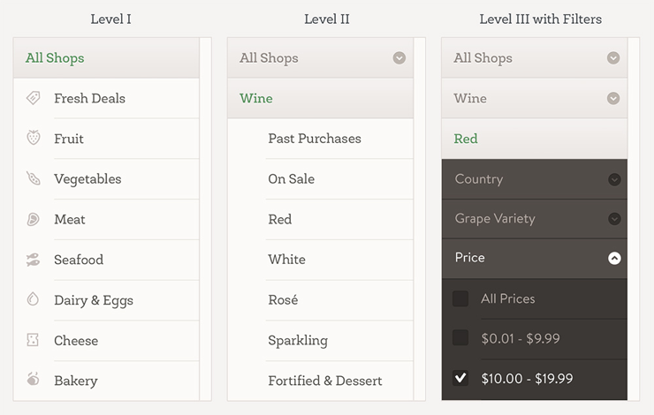
Task: Click the Level III scrollbar track
Action: point(633,219)
